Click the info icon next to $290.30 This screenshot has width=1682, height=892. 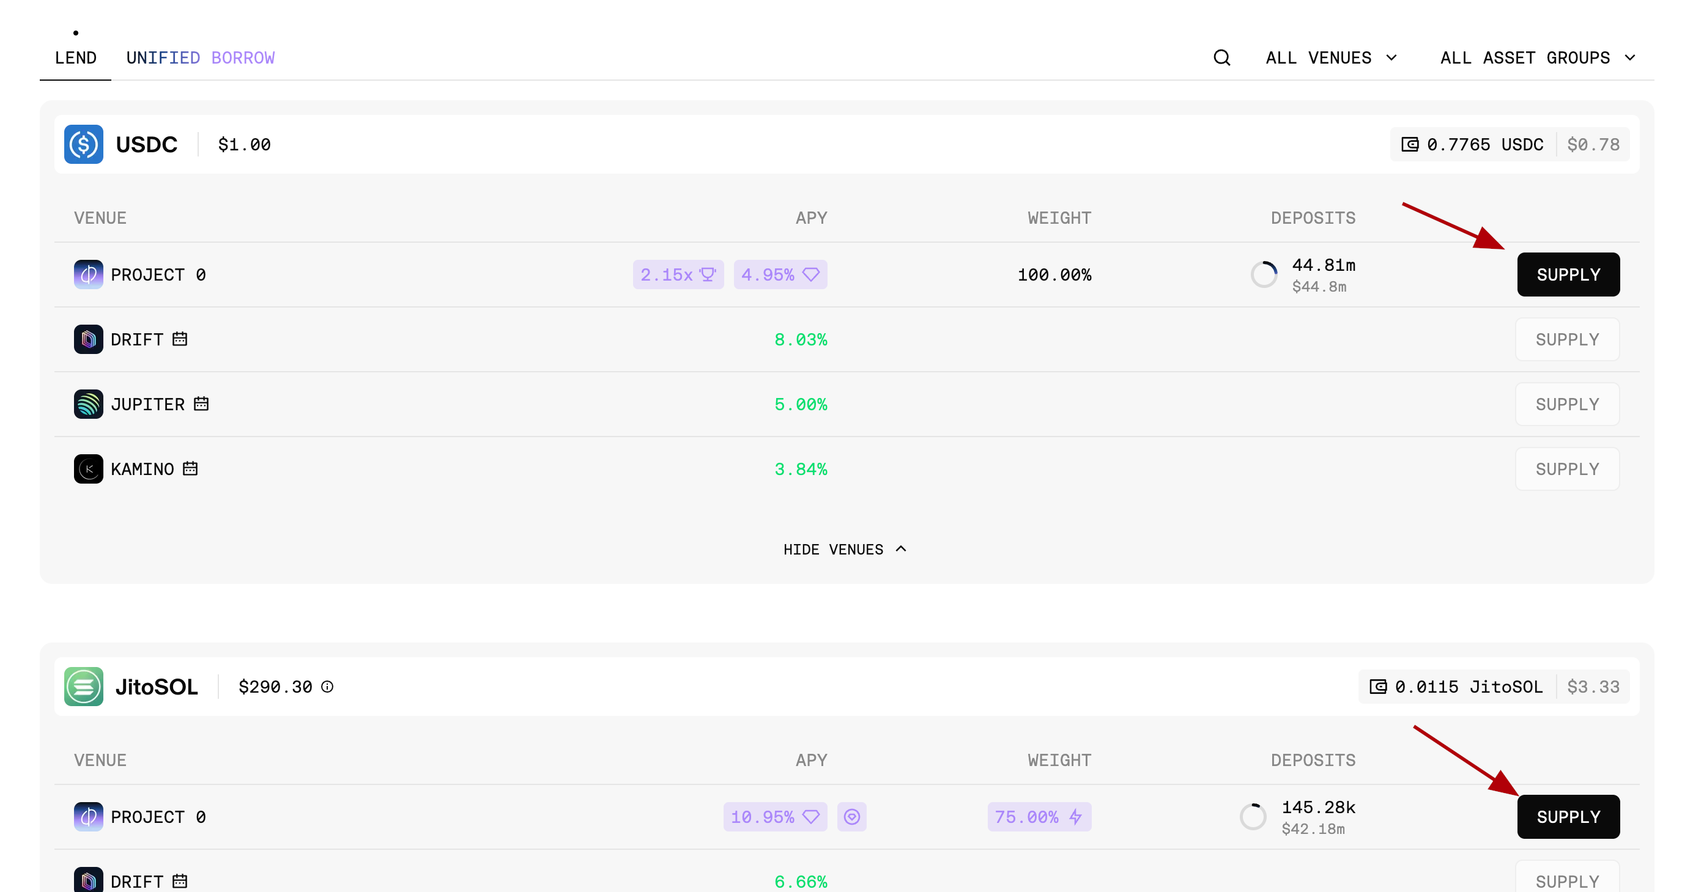pos(327,687)
